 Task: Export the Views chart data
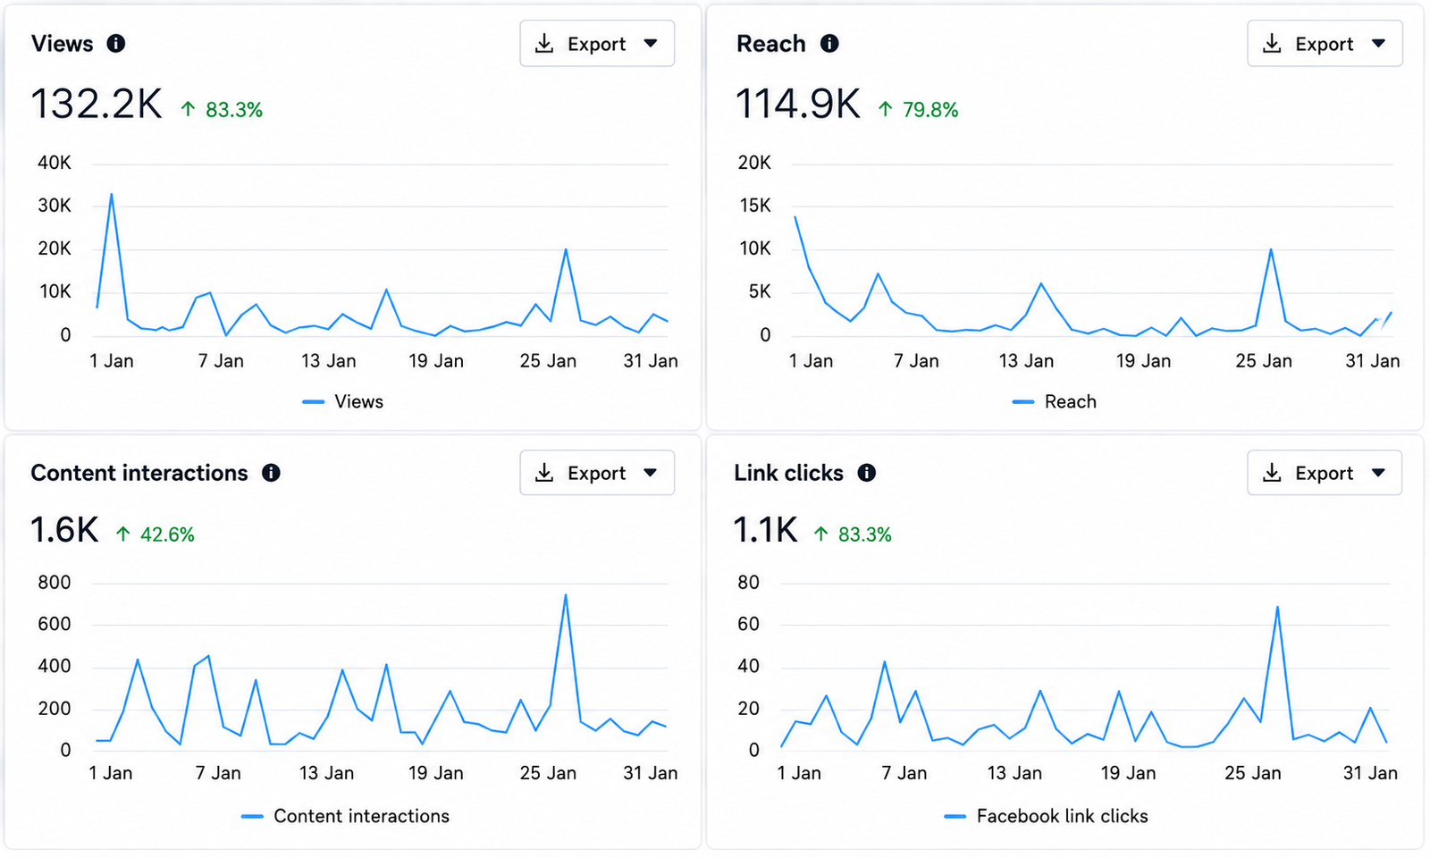597,44
